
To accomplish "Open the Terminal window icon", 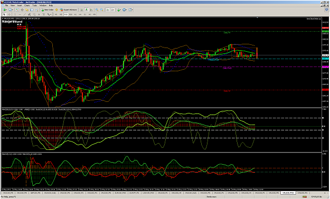I will [32, 10].
